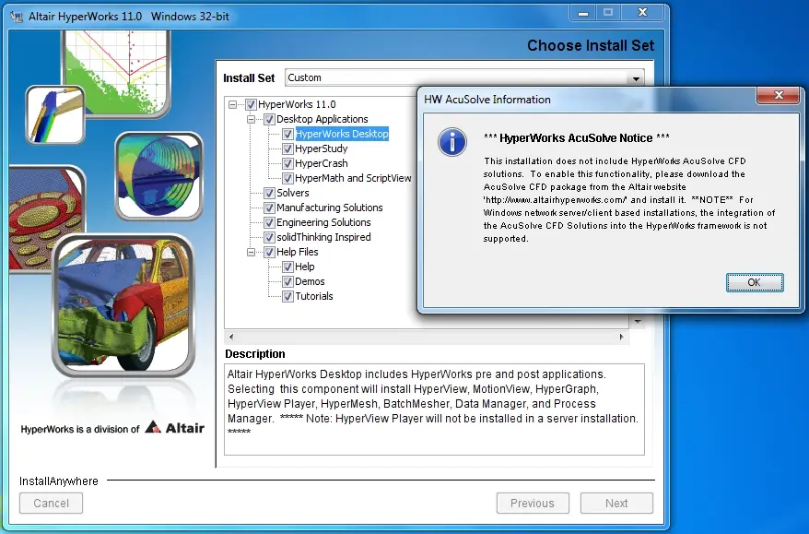Click the Next button
The image size is (809, 534).
(x=616, y=504)
